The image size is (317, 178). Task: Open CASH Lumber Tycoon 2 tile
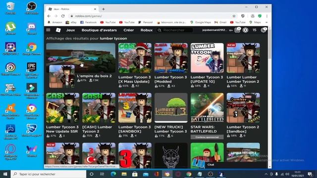(99, 115)
